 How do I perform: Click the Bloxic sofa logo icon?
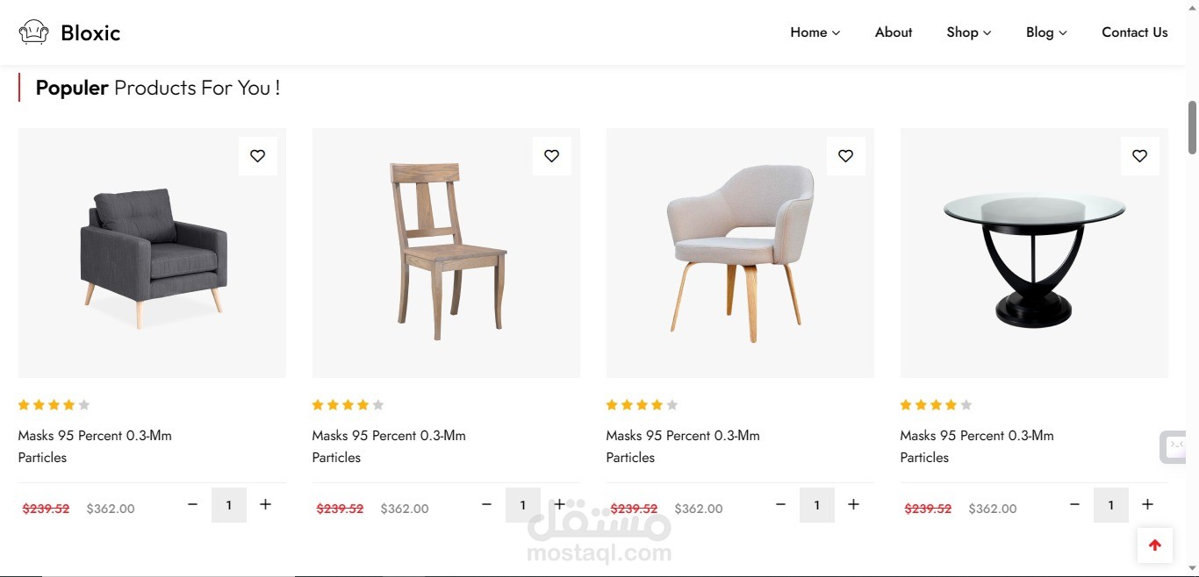click(x=33, y=32)
